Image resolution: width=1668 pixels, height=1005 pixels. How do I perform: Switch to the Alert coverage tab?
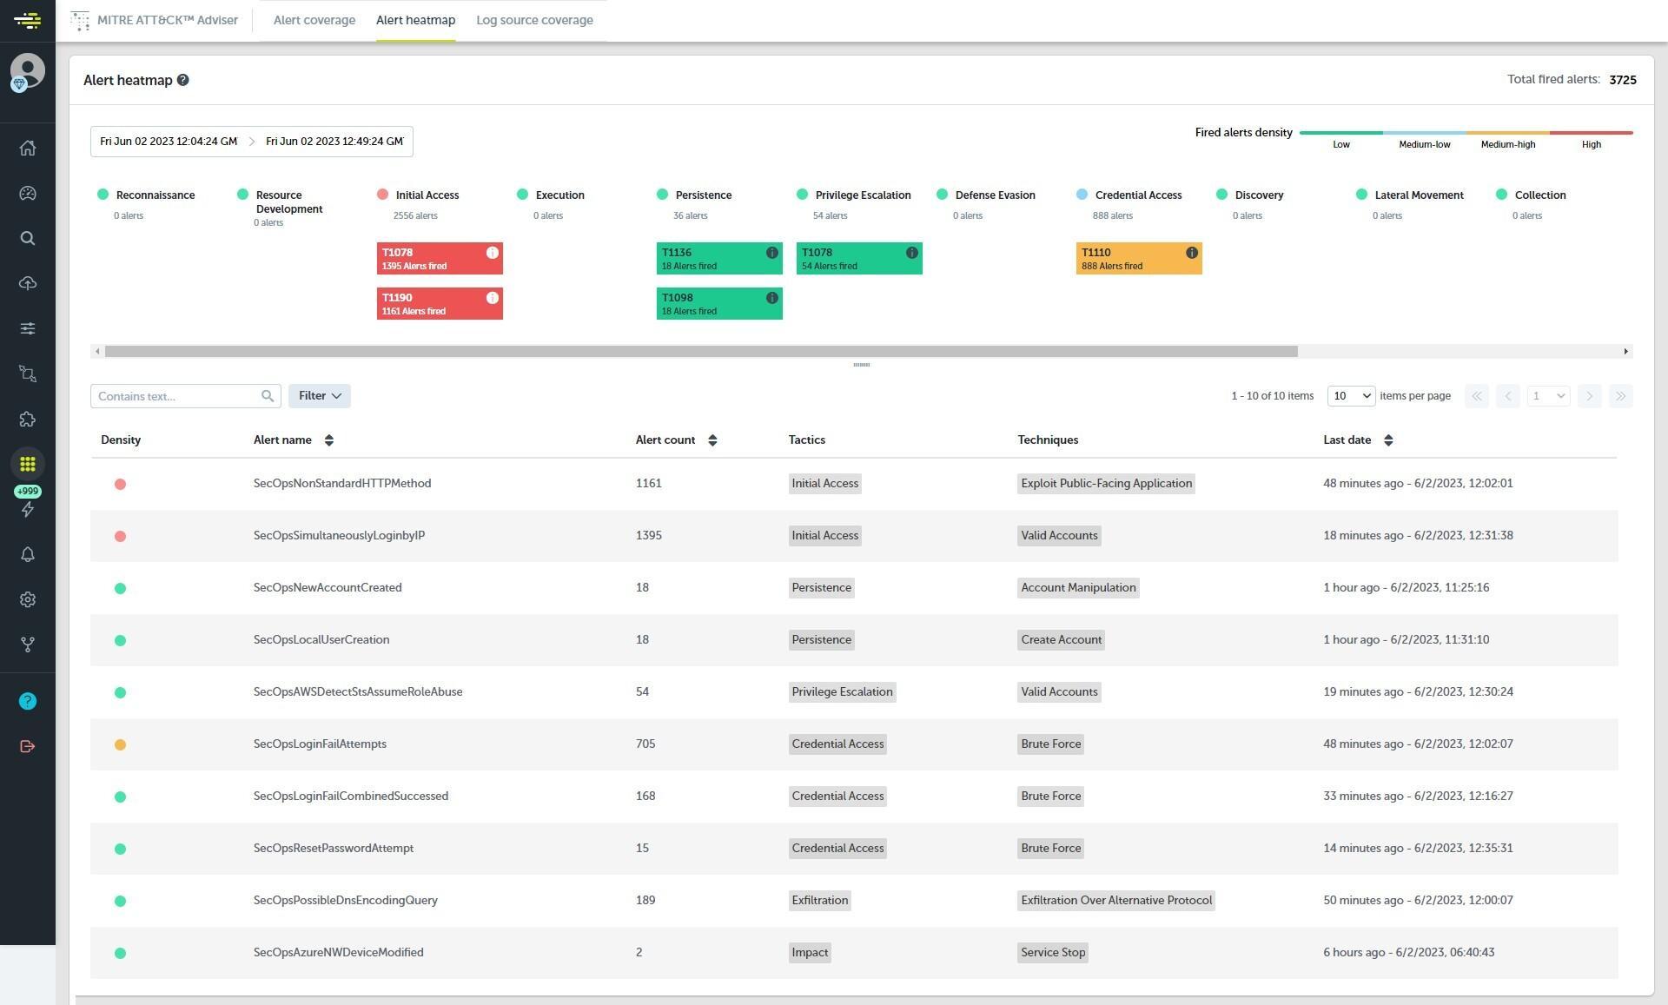pos(314,20)
